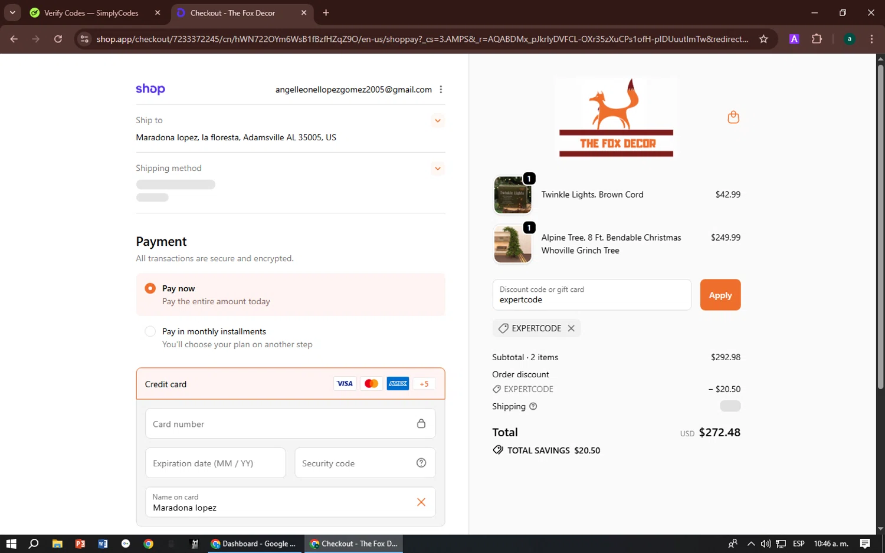Click the Name on card field
Viewport: 885px width, 553px height.
coord(290,502)
